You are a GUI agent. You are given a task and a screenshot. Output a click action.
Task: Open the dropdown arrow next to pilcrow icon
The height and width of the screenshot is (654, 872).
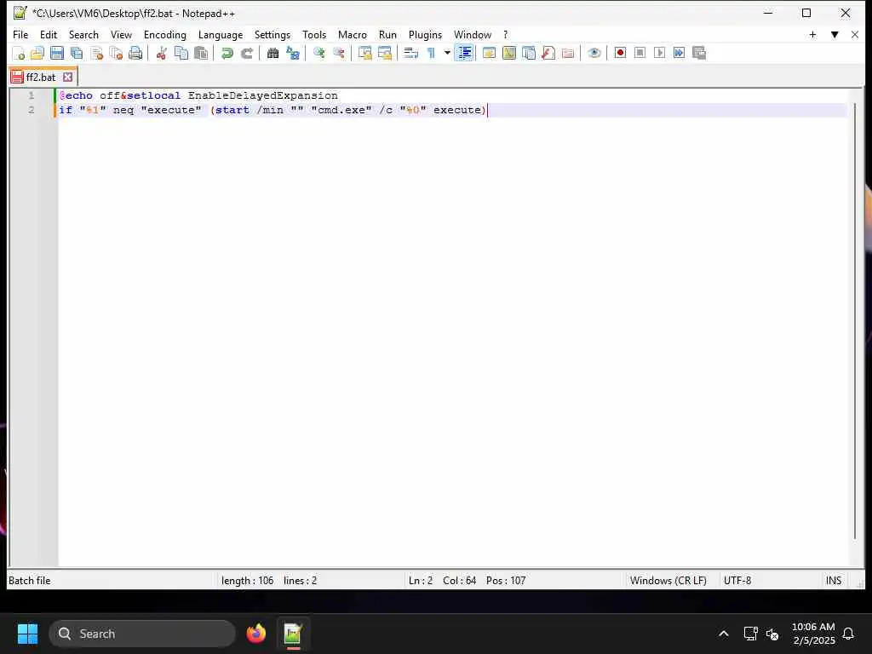pos(446,54)
